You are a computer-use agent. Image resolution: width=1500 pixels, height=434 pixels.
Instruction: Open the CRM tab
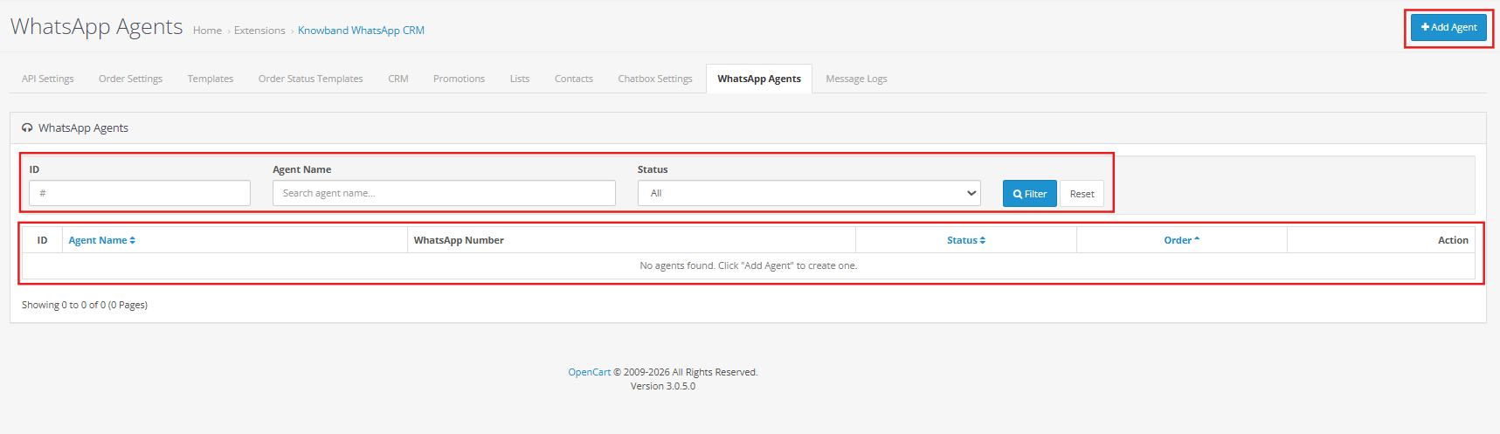tap(398, 79)
